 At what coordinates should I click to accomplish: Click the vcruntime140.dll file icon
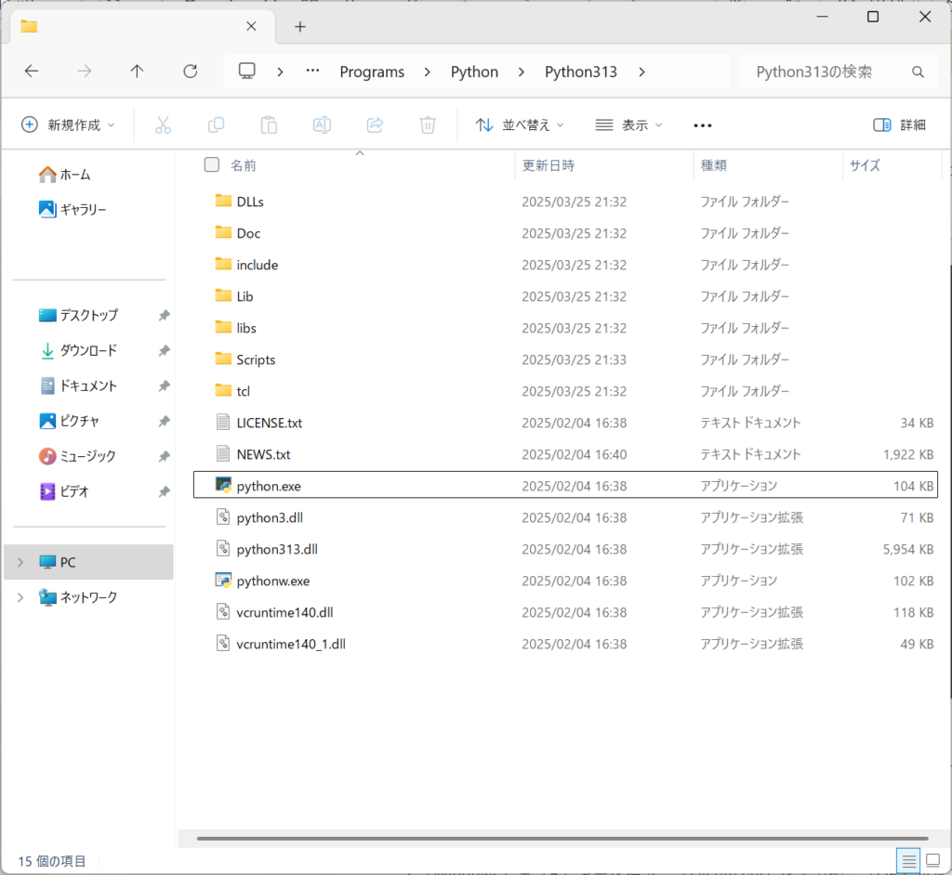(223, 611)
